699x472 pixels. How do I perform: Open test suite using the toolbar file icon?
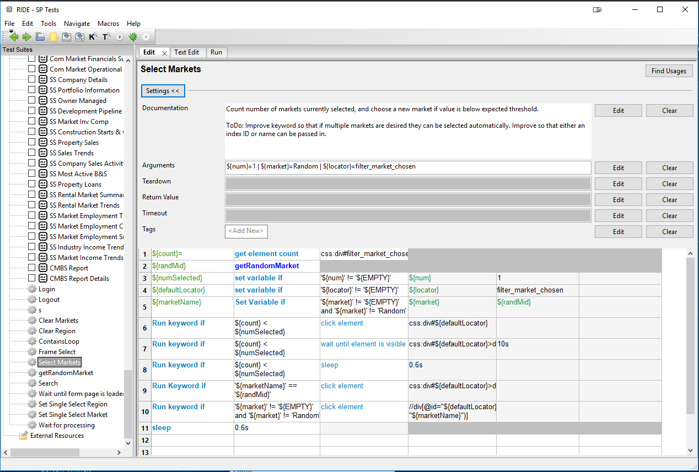40,37
